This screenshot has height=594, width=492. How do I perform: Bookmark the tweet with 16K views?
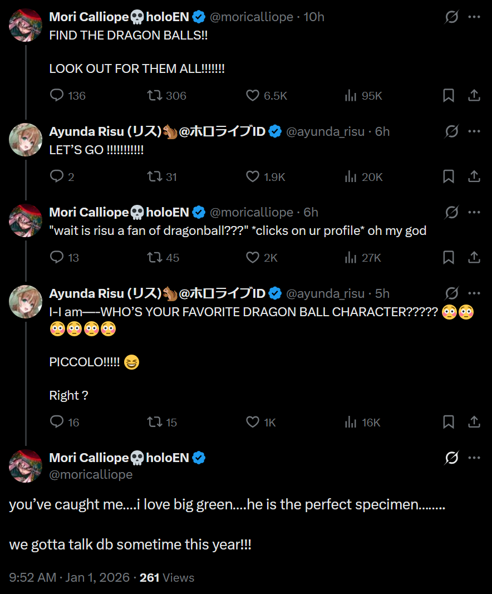[x=449, y=422]
